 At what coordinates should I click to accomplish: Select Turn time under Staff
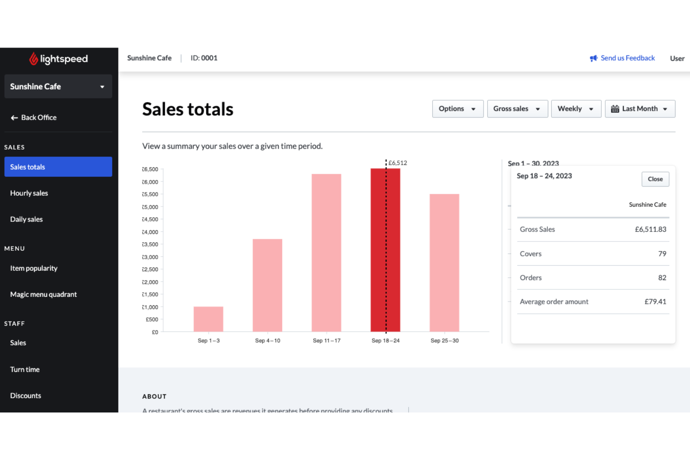pos(25,369)
